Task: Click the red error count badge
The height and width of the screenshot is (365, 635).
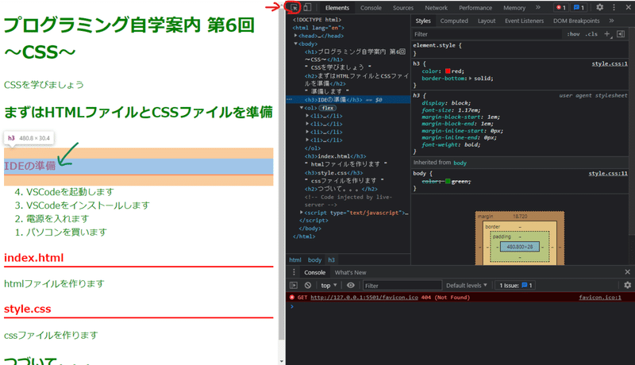Action: point(561,7)
